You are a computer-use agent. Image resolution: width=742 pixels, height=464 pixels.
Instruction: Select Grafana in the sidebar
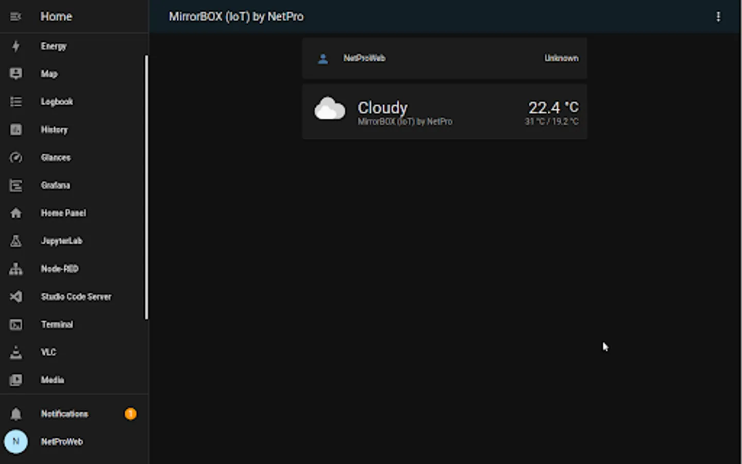pyautogui.click(x=55, y=185)
